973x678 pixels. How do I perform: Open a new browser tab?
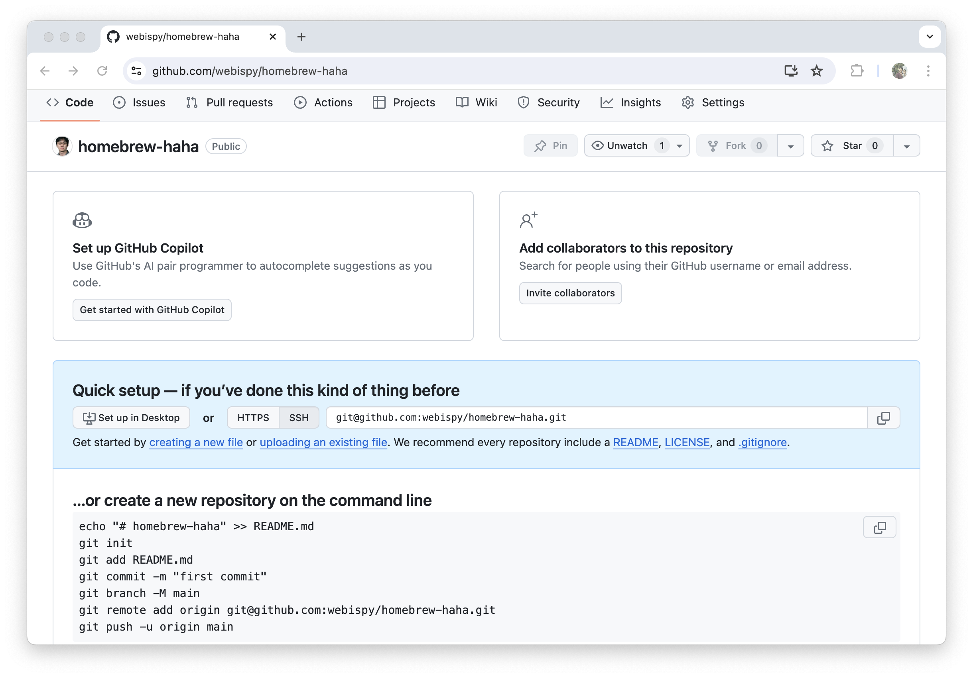(x=301, y=37)
